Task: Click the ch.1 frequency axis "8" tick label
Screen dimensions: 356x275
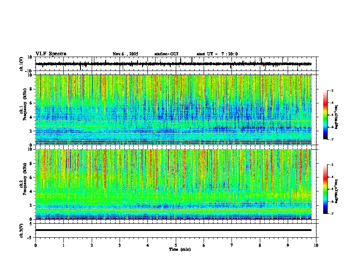Action: pyautogui.click(x=31, y=89)
